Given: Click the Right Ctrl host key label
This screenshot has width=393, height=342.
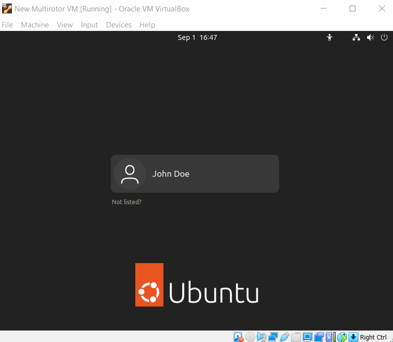Looking at the screenshot, I should [x=373, y=337].
